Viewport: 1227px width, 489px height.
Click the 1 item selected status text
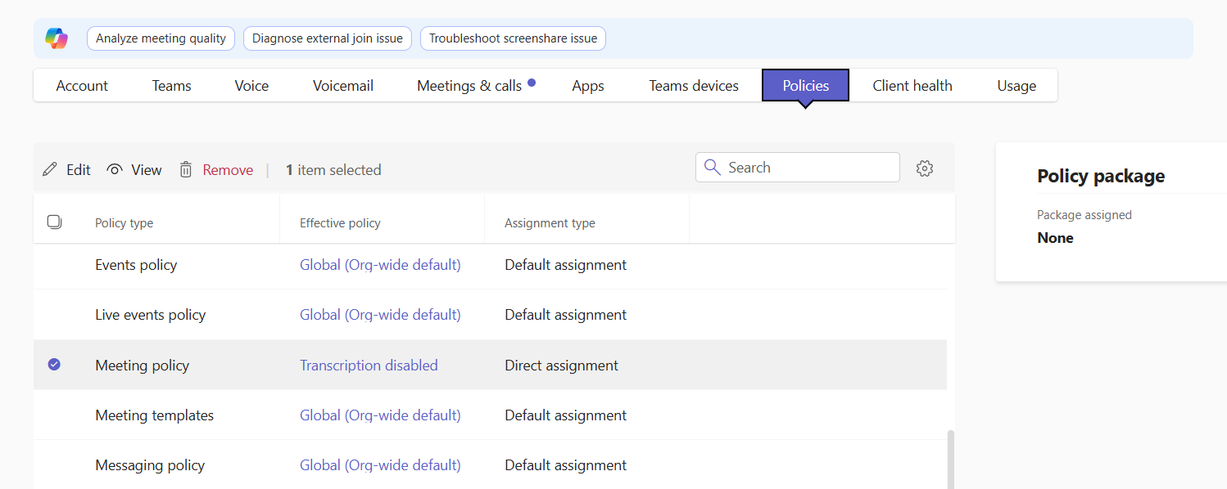coord(333,170)
